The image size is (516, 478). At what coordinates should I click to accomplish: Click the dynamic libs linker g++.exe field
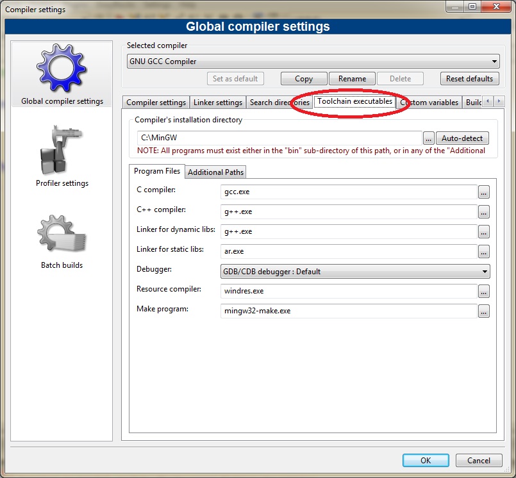(x=349, y=231)
